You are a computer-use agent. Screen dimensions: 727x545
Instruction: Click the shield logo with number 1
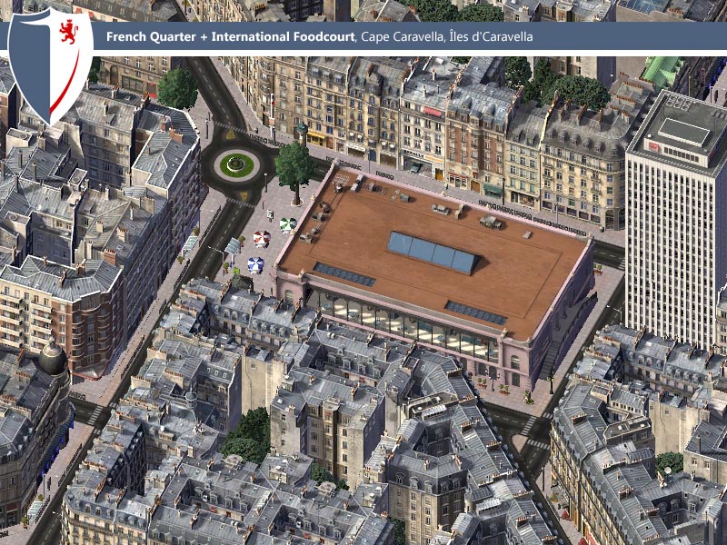(x=50, y=64)
